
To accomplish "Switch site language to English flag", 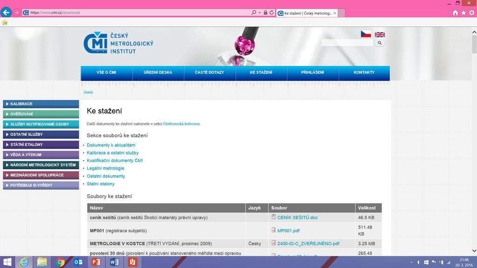I will click(380, 34).
